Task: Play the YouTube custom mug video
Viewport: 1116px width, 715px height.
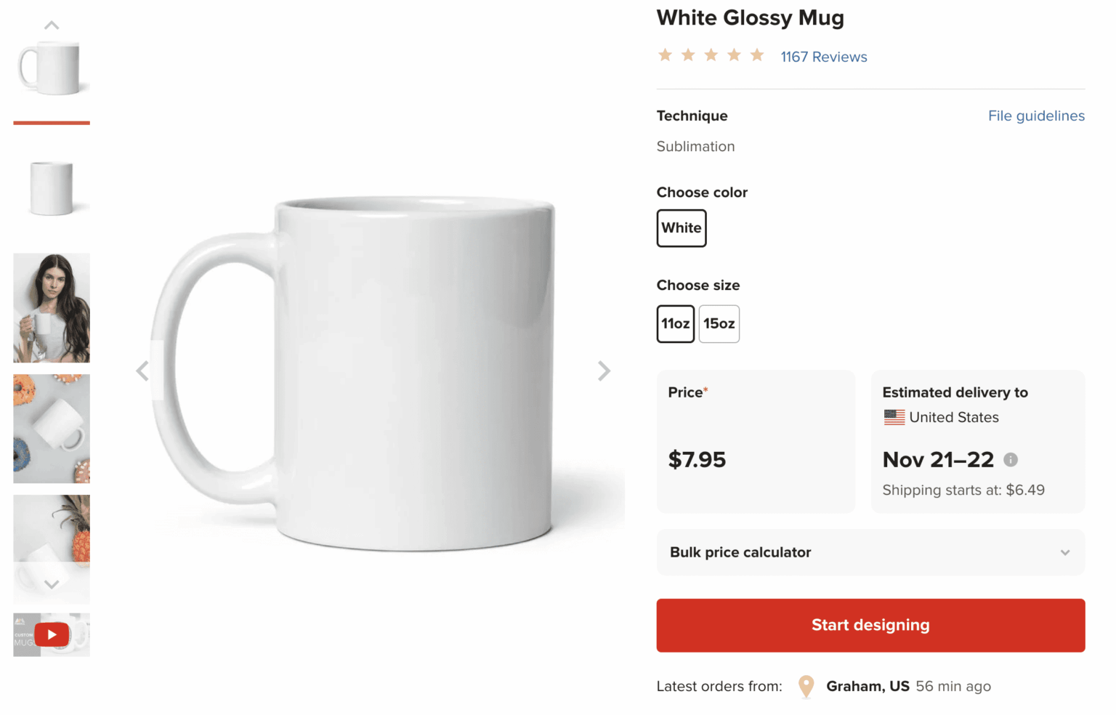Action: (x=51, y=634)
